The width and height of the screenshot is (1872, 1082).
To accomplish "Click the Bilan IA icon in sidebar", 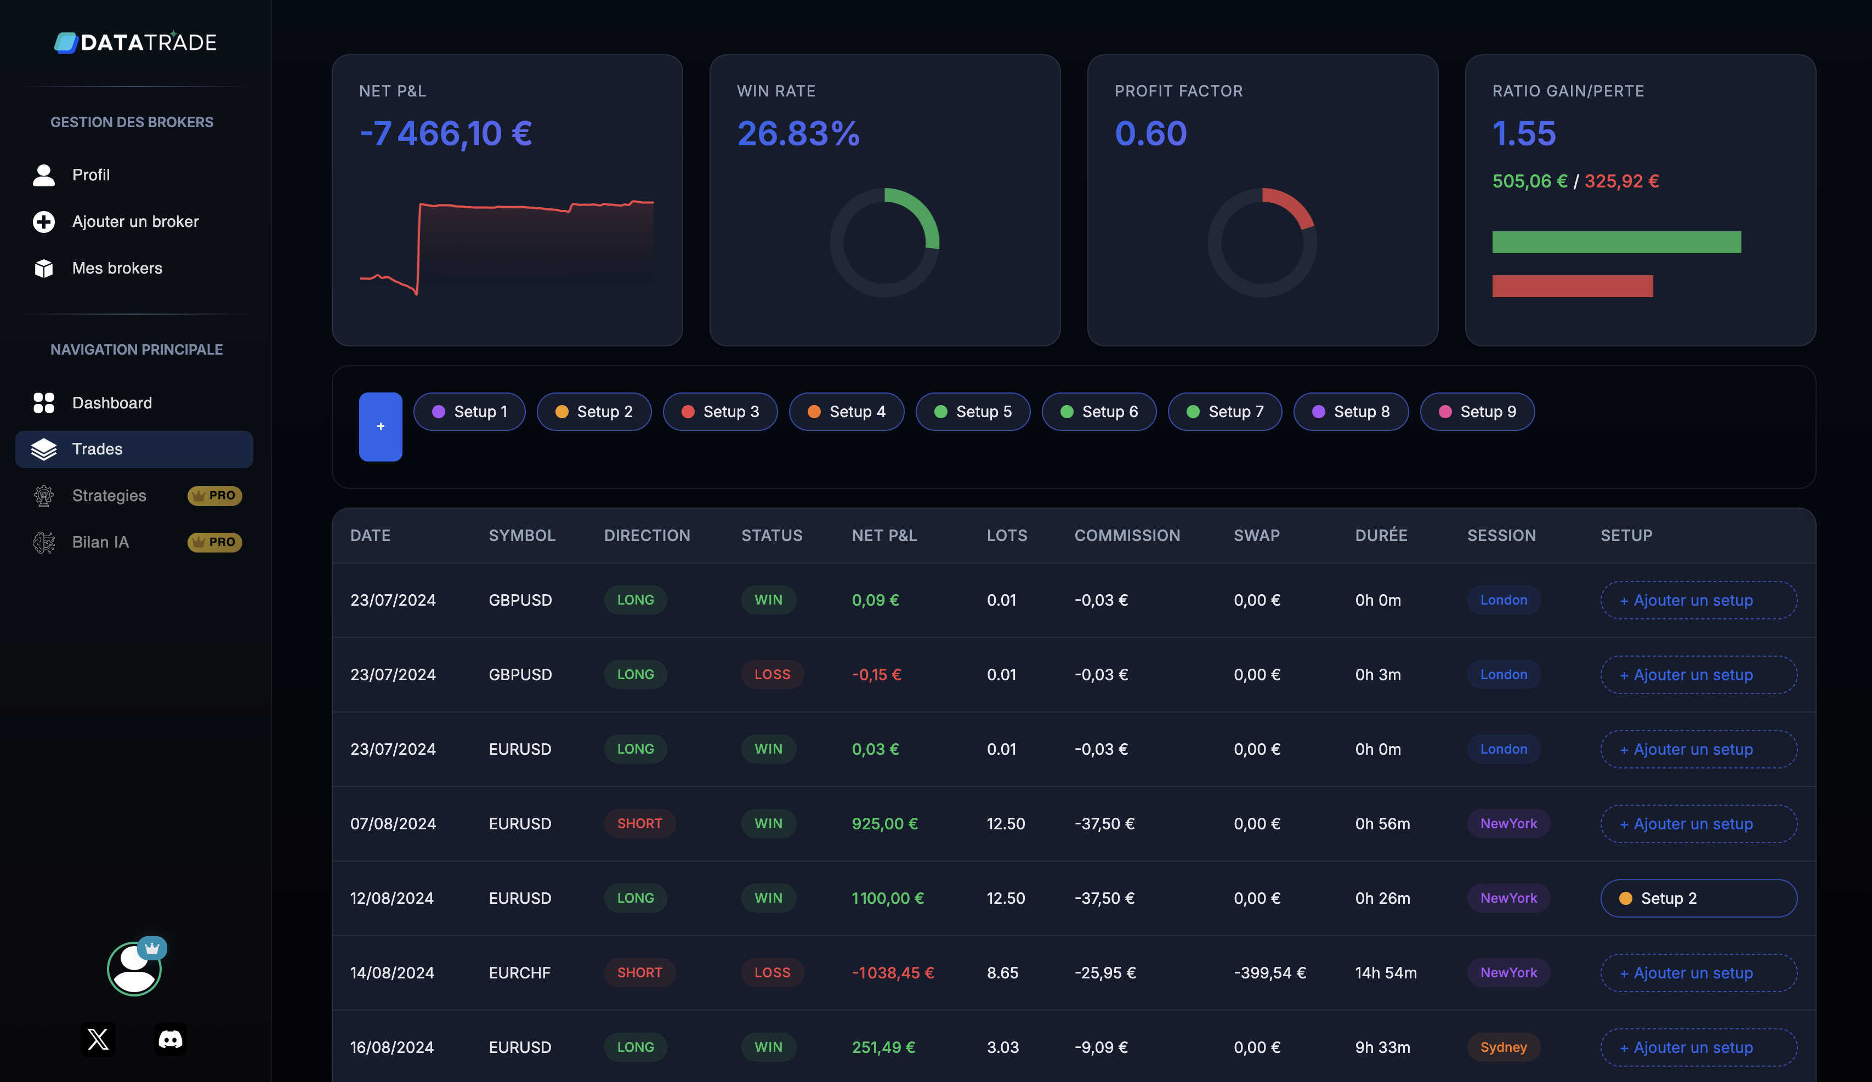I will point(45,541).
